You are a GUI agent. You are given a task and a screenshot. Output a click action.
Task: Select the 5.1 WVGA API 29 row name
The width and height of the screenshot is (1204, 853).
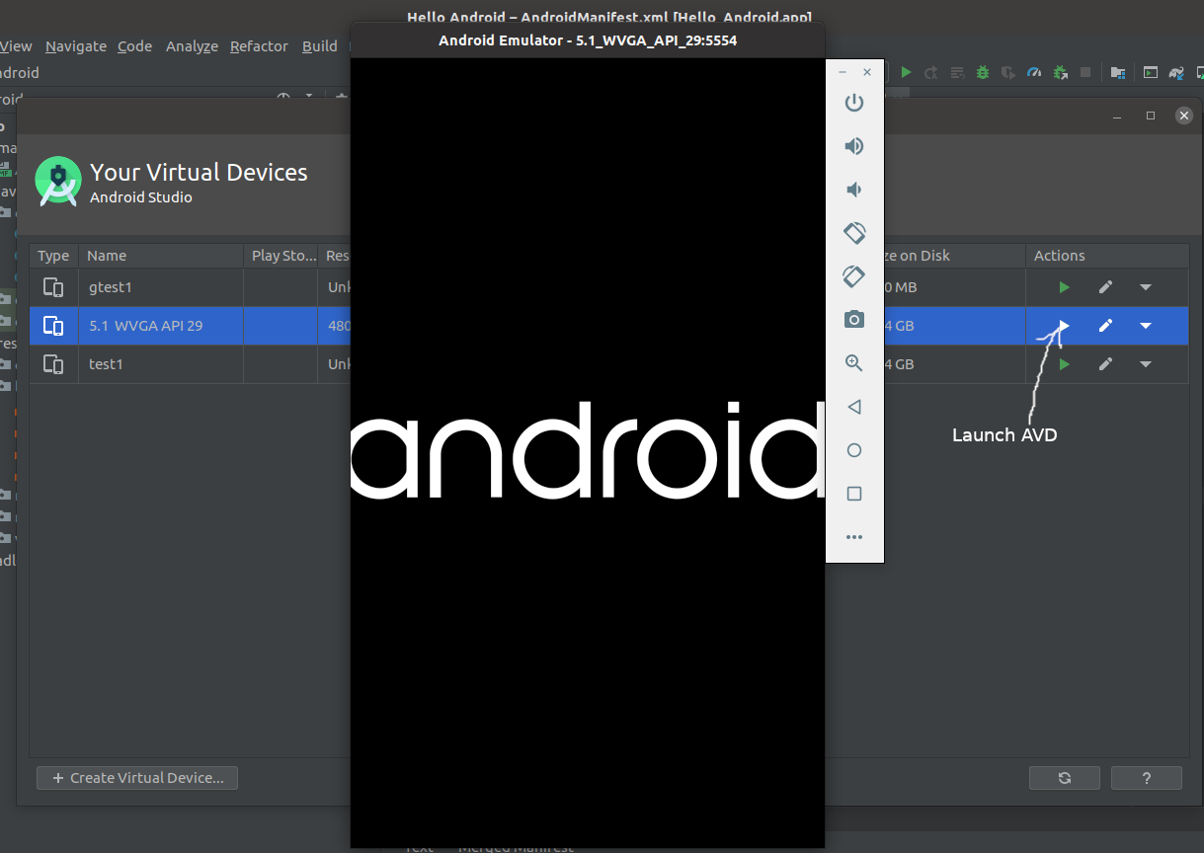pyautogui.click(x=146, y=326)
